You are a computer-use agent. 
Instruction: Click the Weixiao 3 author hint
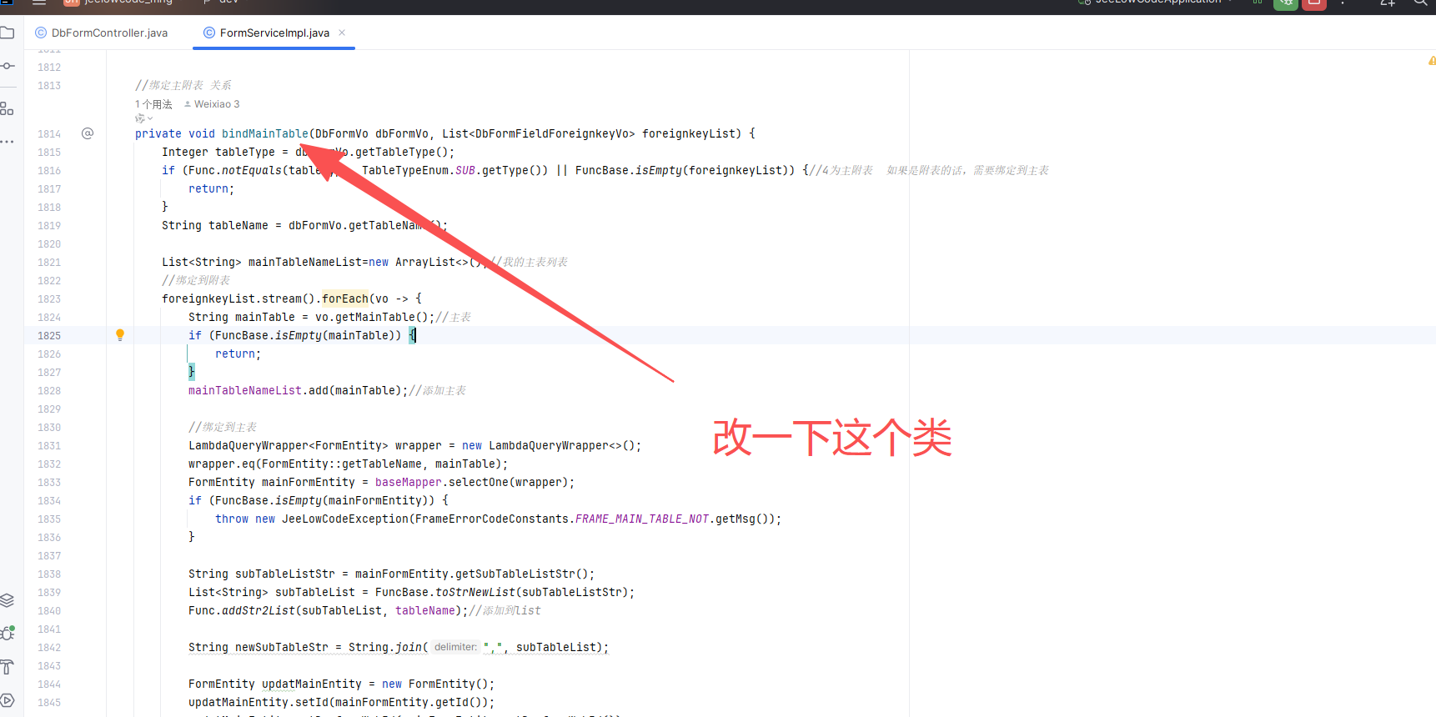[x=216, y=104]
